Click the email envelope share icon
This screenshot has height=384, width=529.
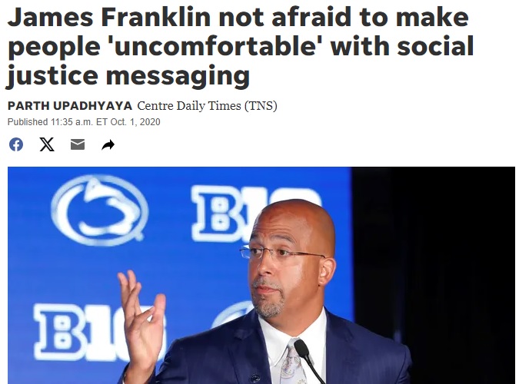(x=77, y=144)
